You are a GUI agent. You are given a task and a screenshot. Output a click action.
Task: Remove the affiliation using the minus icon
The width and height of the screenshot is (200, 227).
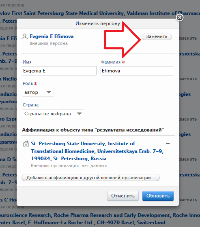pos(168,144)
